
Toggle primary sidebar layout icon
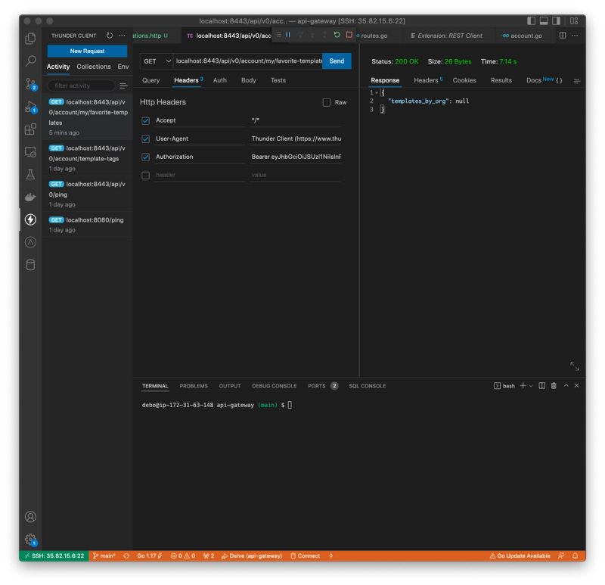click(531, 21)
